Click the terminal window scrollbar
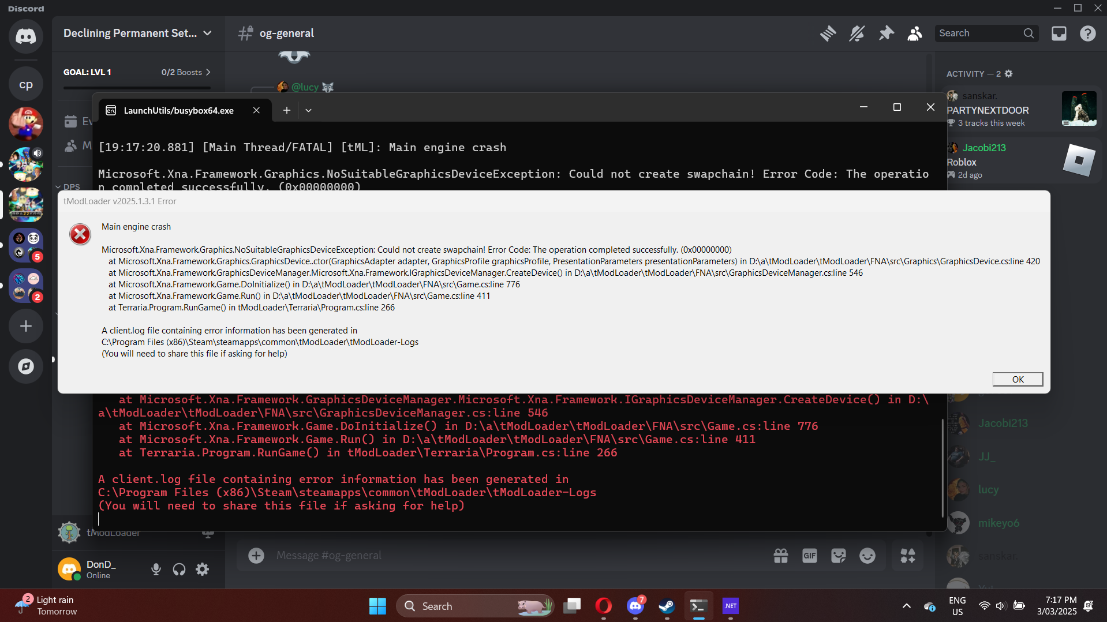This screenshot has width=1107, height=622. pos(943,467)
